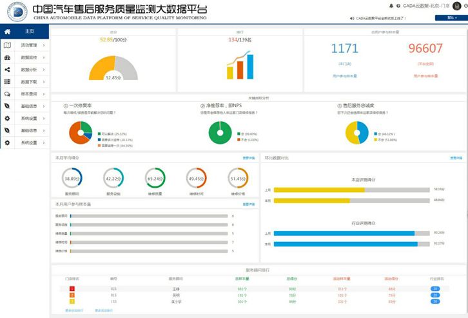
Task: Click the 售后服务忠诚度 yellow-blue pie chart
Action: 357,133
